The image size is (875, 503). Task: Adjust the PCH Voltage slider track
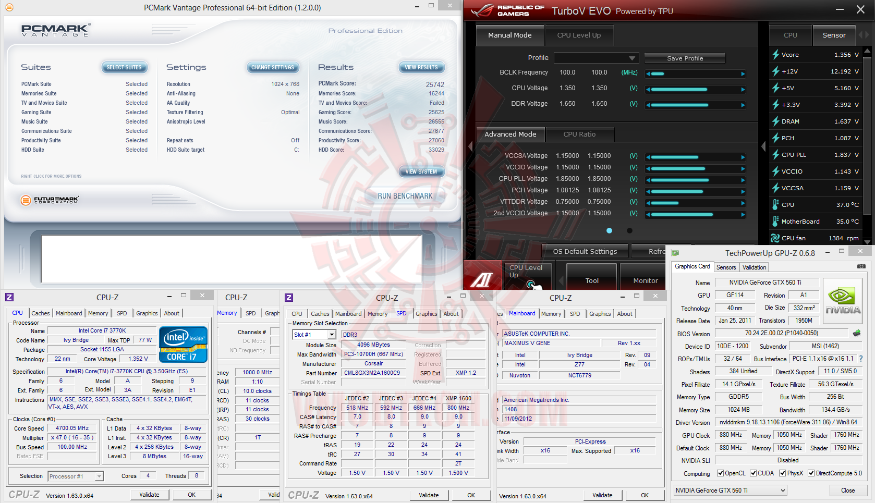tap(696, 191)
